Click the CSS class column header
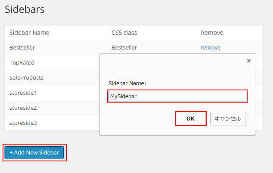 [x=124, y=33]
